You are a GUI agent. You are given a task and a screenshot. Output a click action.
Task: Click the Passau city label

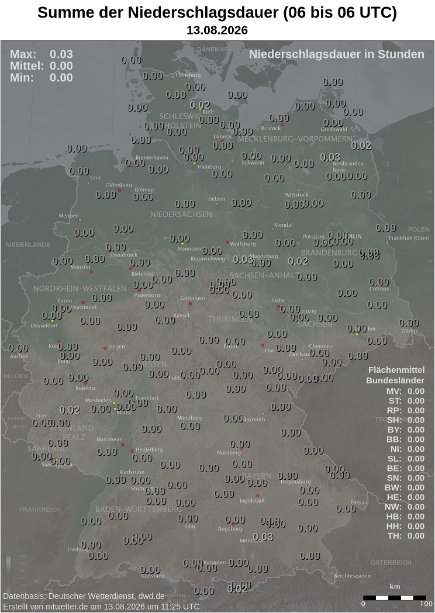click(x=359, y=503)
